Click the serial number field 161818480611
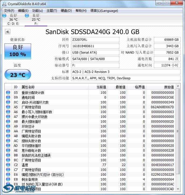This screenshot has width=185, height=195. pos(95,46)
